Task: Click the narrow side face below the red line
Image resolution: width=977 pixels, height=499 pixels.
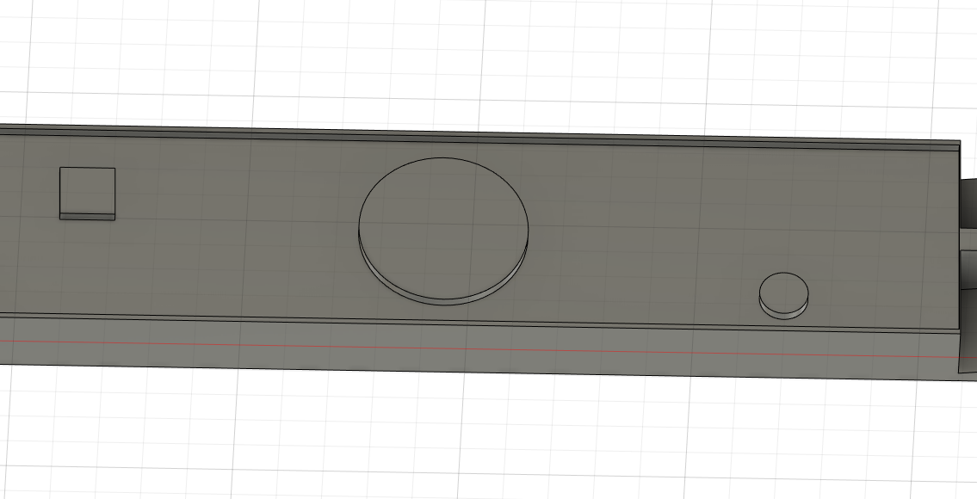Action: 430,357
